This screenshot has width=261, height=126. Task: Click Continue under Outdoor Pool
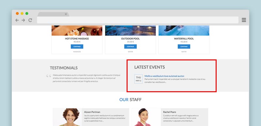pos(130,46)
